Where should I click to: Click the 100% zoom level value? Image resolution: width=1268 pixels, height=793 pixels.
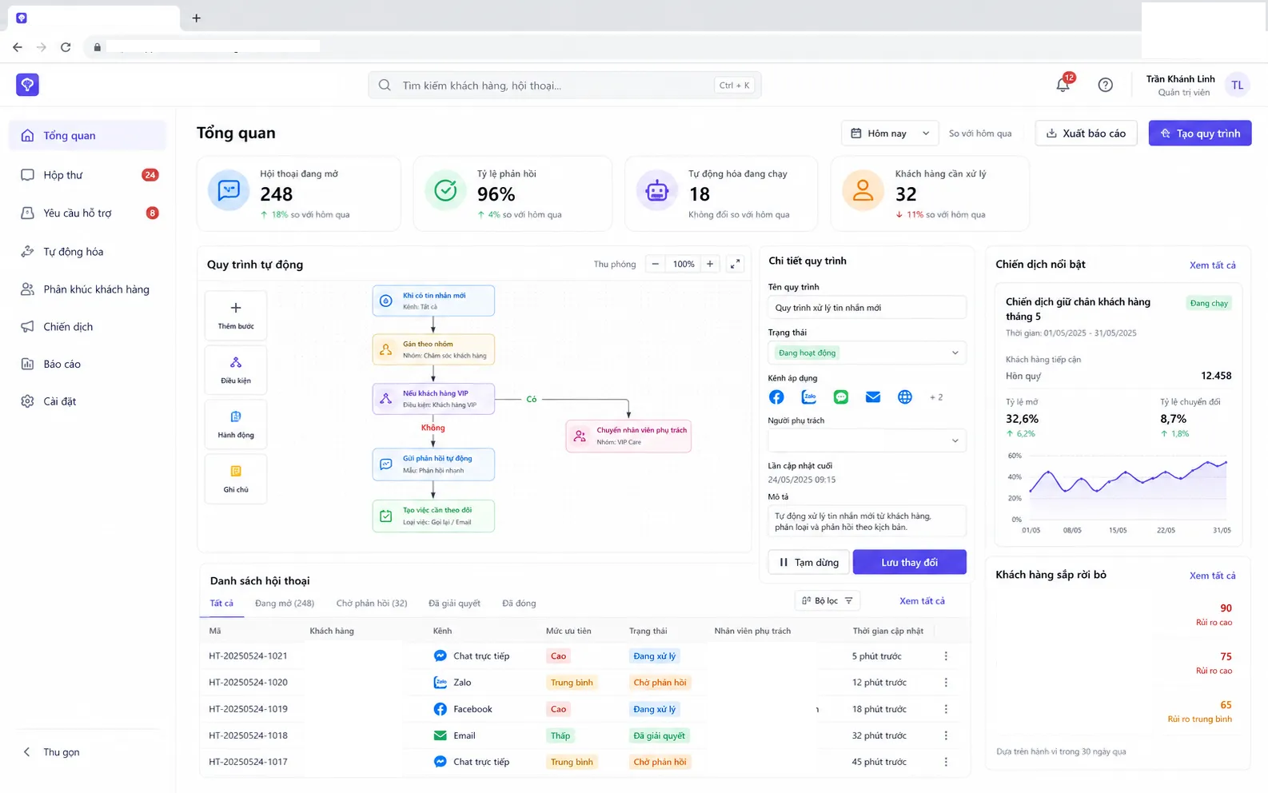tap(684, 264)
